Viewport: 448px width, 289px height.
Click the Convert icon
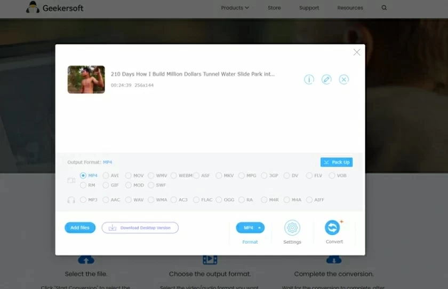click(333, 228)
